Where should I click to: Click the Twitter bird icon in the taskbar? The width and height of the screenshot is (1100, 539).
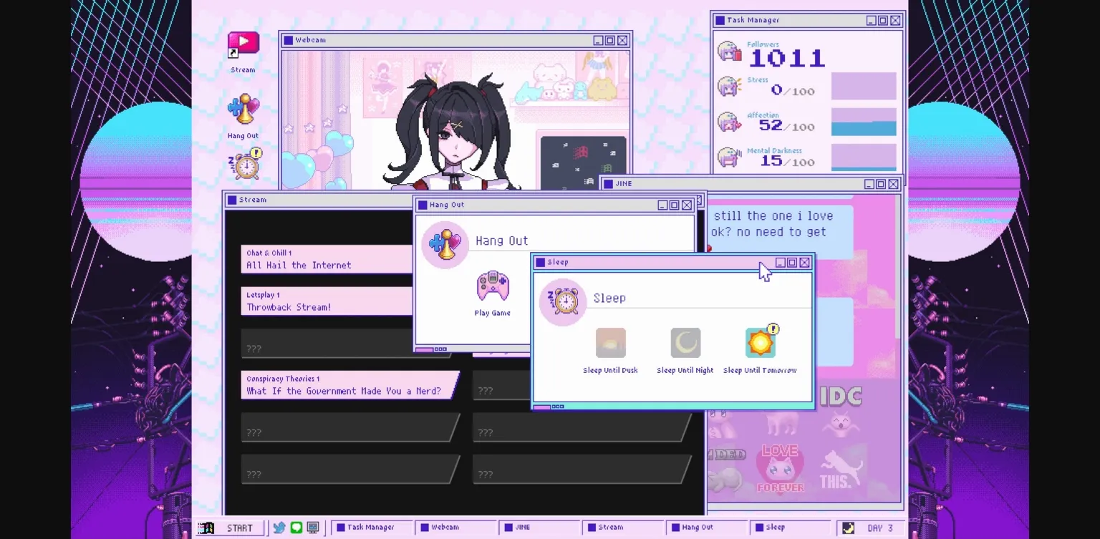tap(279, 527)
